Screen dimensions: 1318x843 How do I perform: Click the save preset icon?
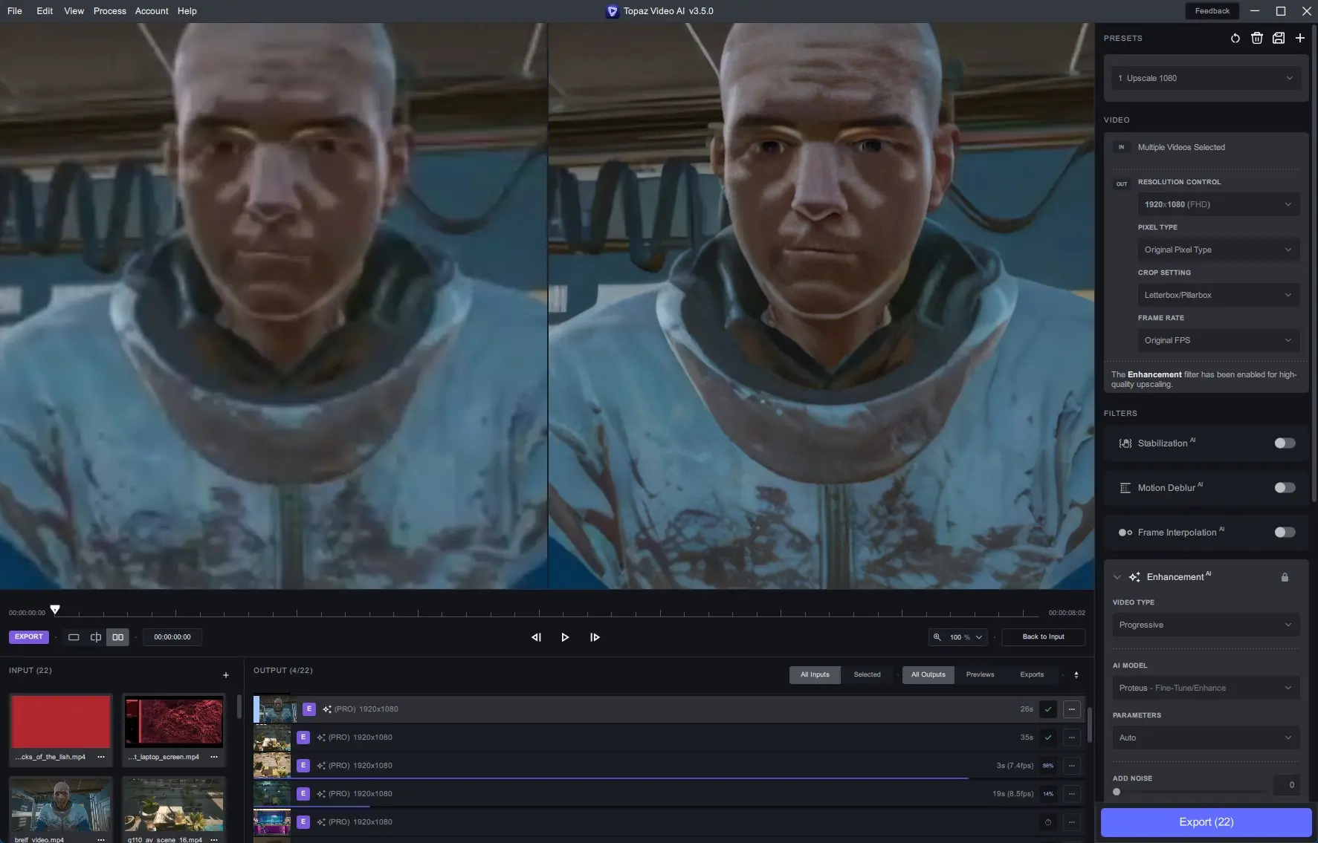[1278, 38]
